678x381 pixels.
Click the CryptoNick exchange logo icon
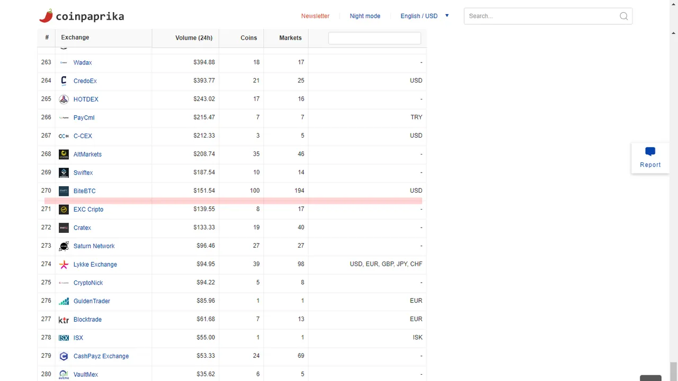click(x=64, y=283)
